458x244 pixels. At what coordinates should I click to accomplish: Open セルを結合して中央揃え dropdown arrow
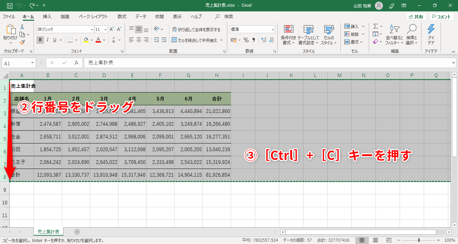221,40
